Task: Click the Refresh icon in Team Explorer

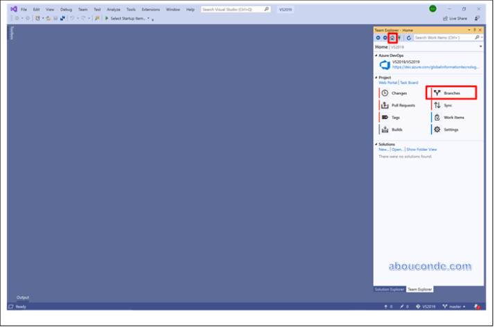Action: click(x=409, y=37)
